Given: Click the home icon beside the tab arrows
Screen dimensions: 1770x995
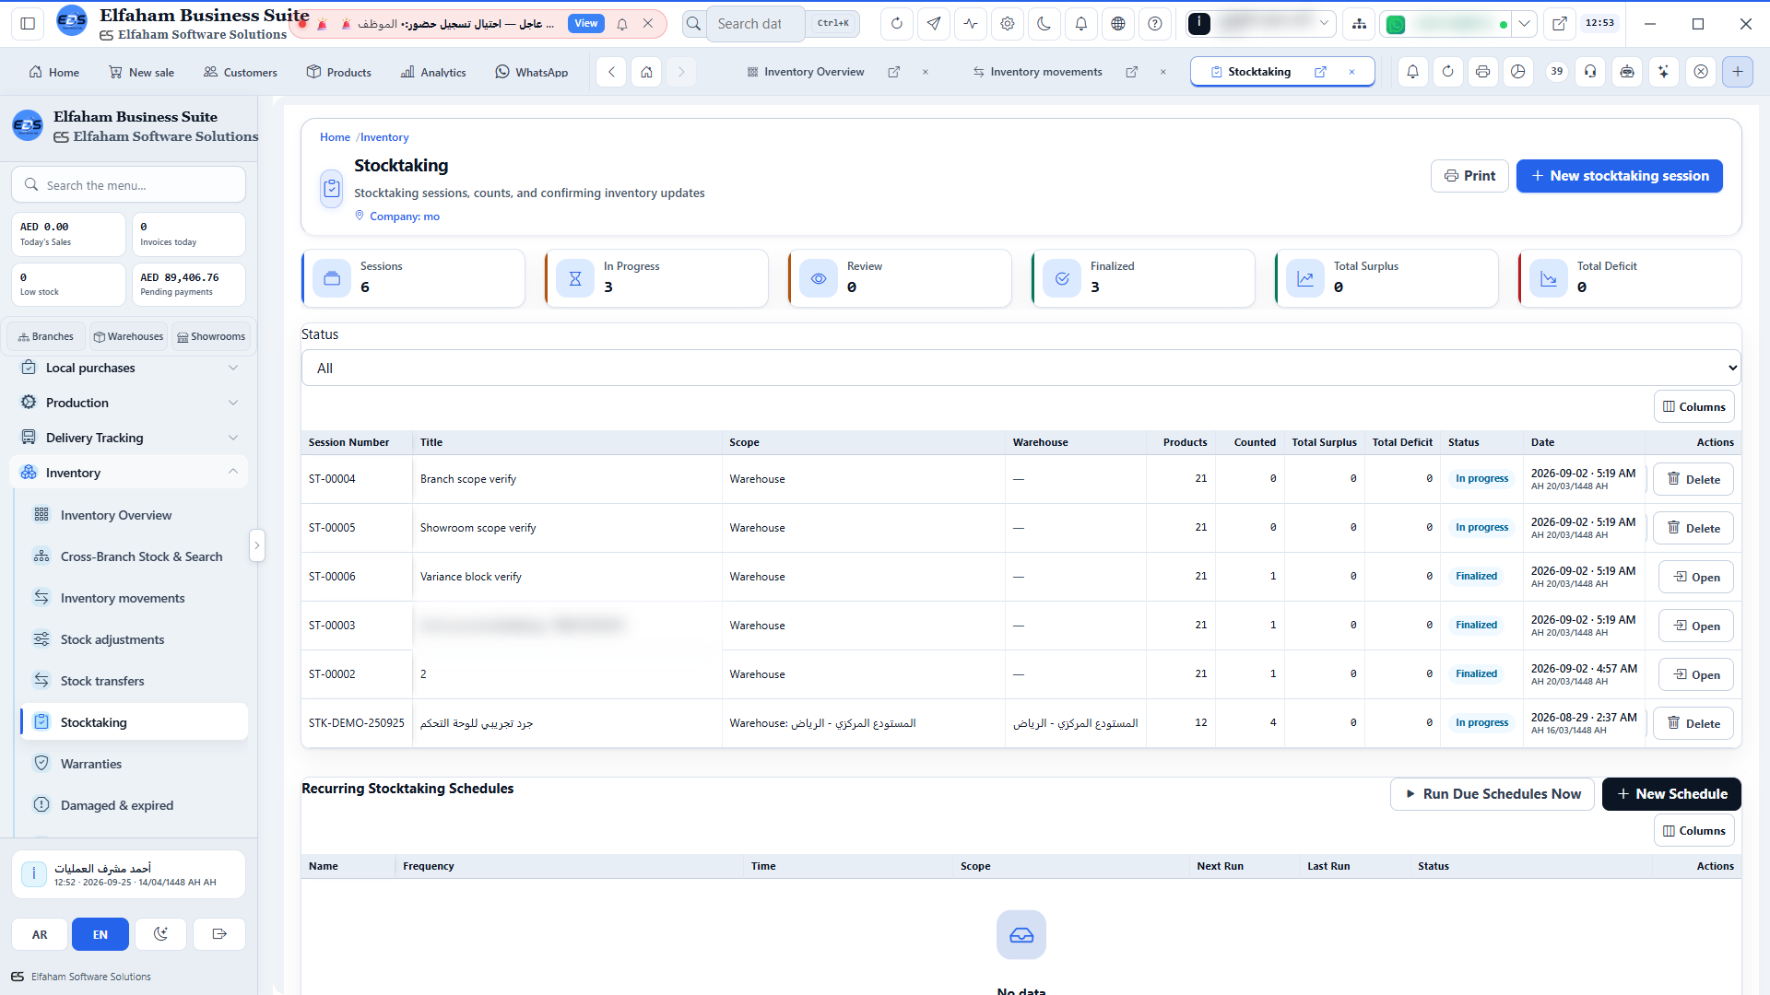Looking at the screenshot, I should pos(646,72).
